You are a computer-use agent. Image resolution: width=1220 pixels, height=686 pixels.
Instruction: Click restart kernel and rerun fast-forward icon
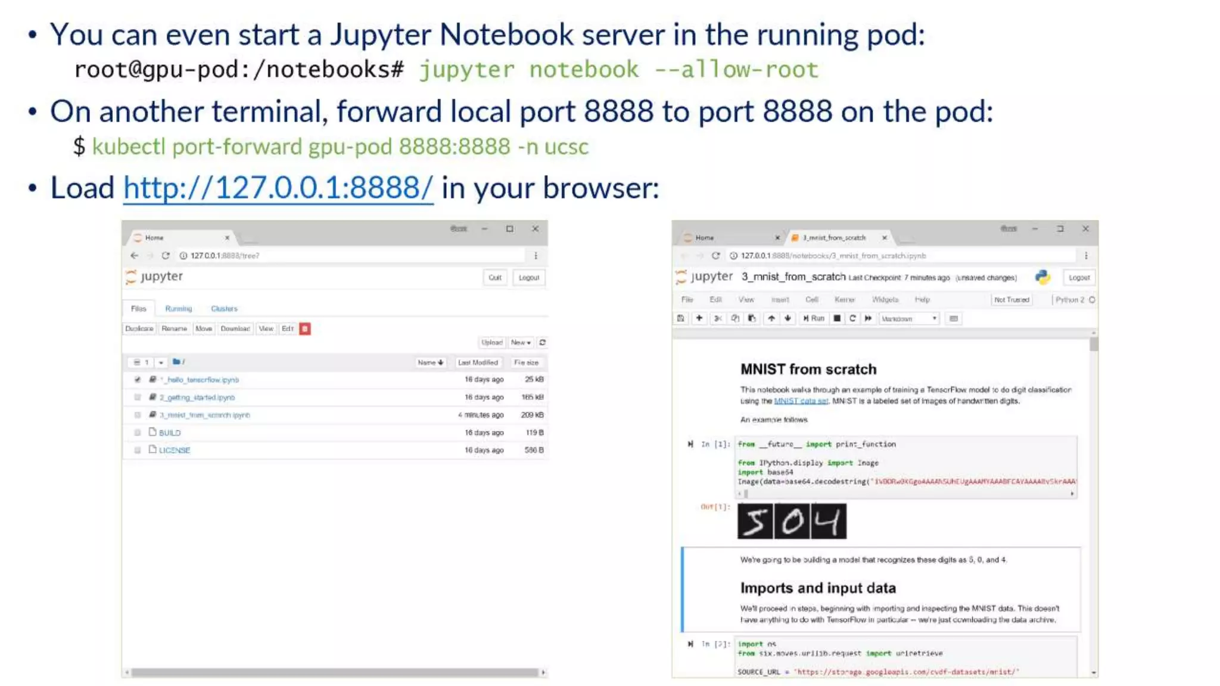click(869, 319)
